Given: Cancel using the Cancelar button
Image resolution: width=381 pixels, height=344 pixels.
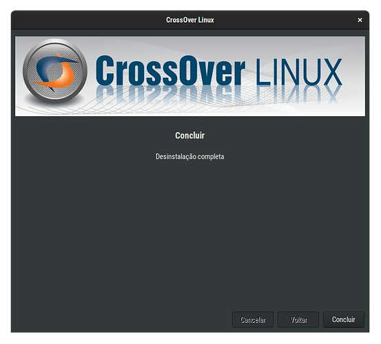Looking at the screenshot, I should click(253, 319).
